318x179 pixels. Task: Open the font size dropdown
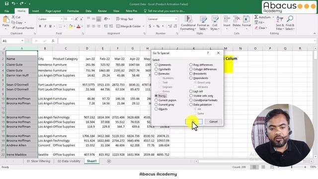72,19
